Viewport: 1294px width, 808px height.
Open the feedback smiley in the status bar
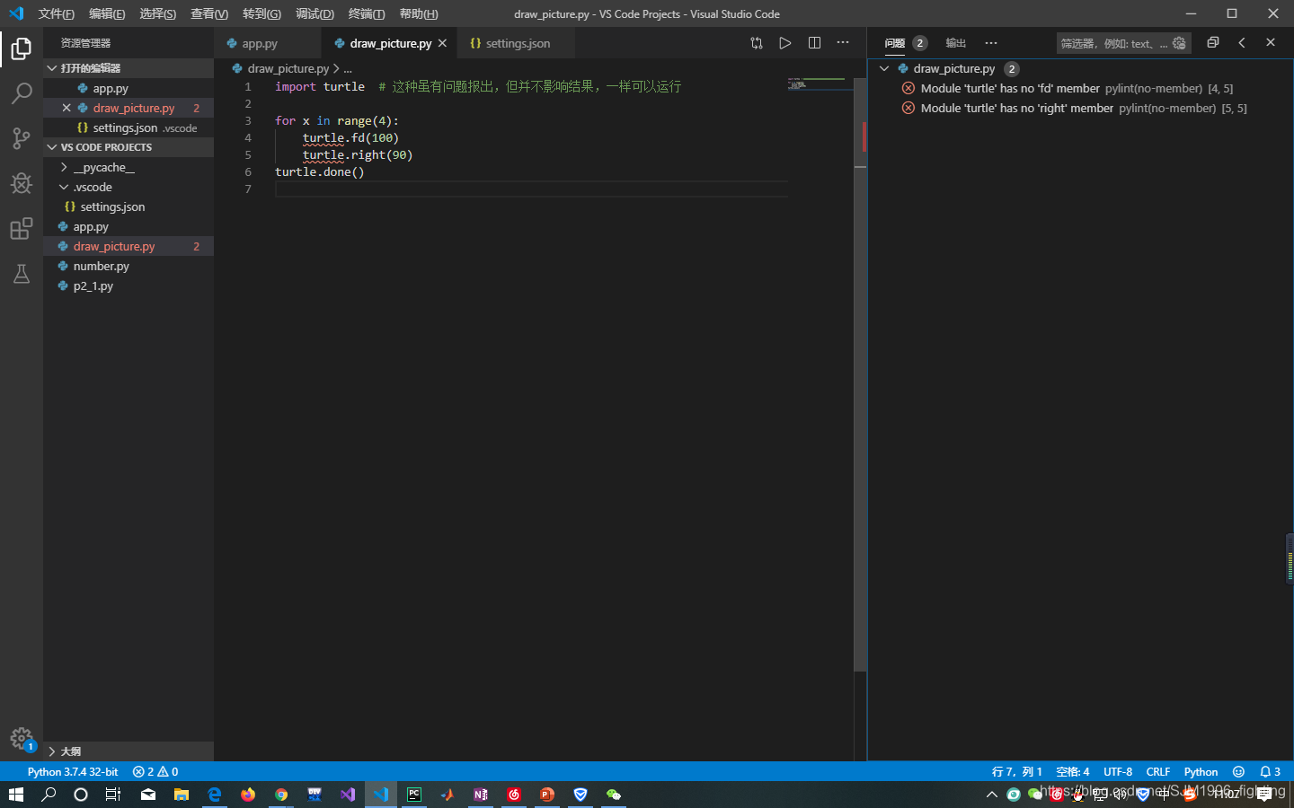pos(1238,771)
